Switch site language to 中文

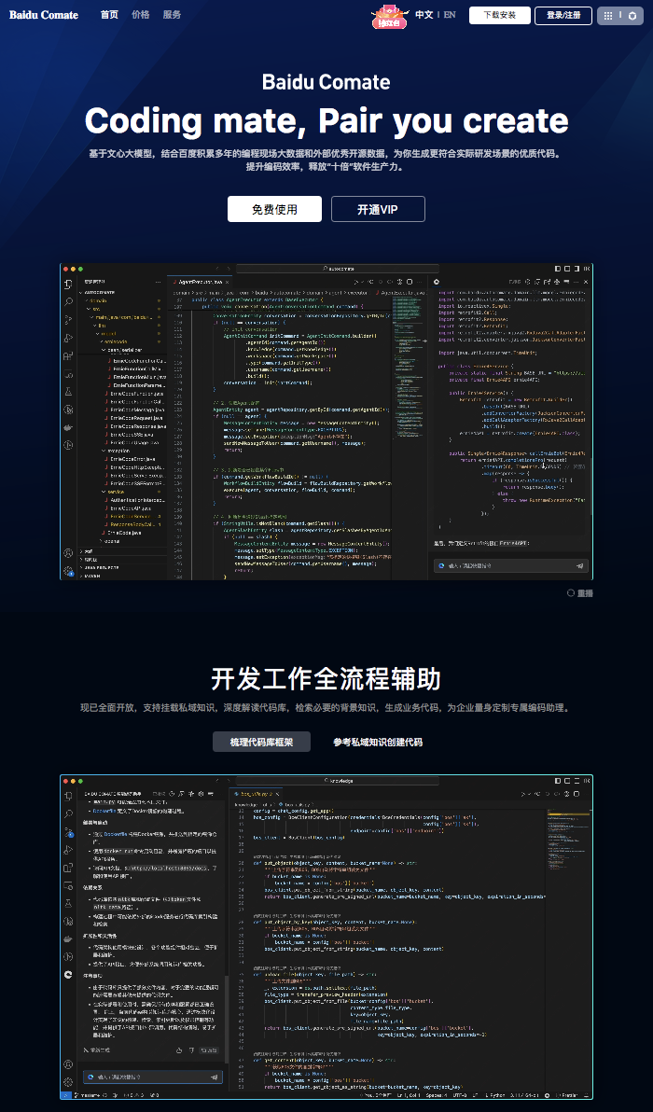tap(424, 15)
